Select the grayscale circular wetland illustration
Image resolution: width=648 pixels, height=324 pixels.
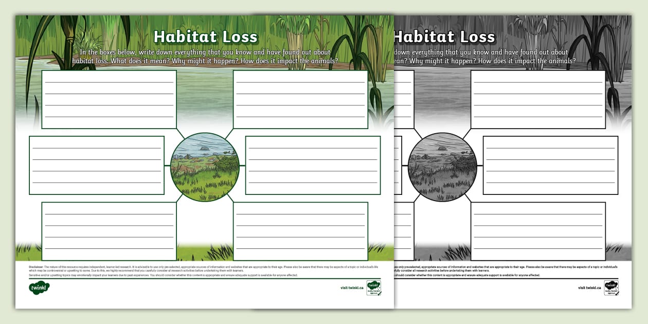point(442,167)
